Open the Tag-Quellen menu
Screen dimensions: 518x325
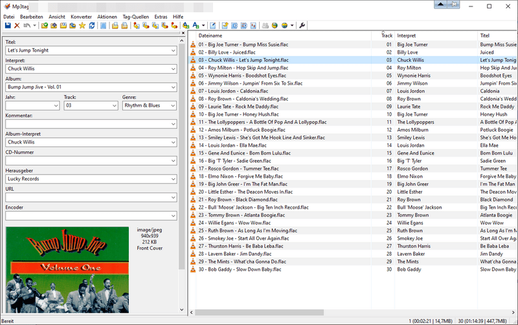pos(135,16)
